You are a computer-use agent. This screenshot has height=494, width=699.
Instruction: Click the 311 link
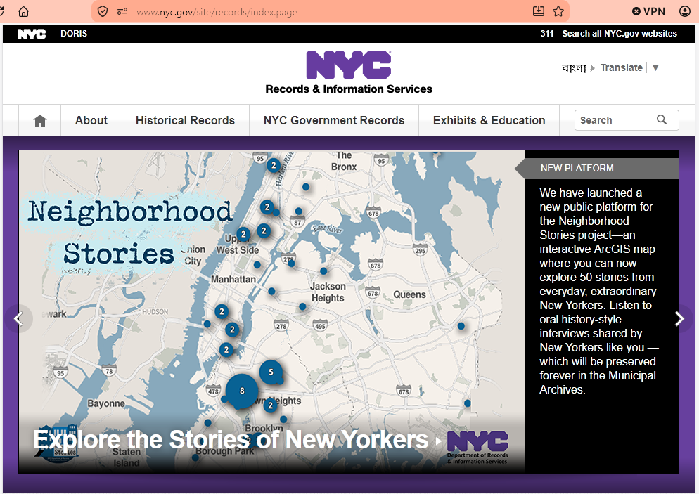click(547, 34)
